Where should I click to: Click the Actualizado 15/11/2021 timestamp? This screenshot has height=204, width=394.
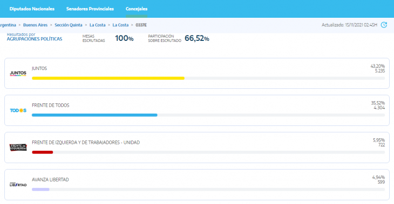[349, 25]
